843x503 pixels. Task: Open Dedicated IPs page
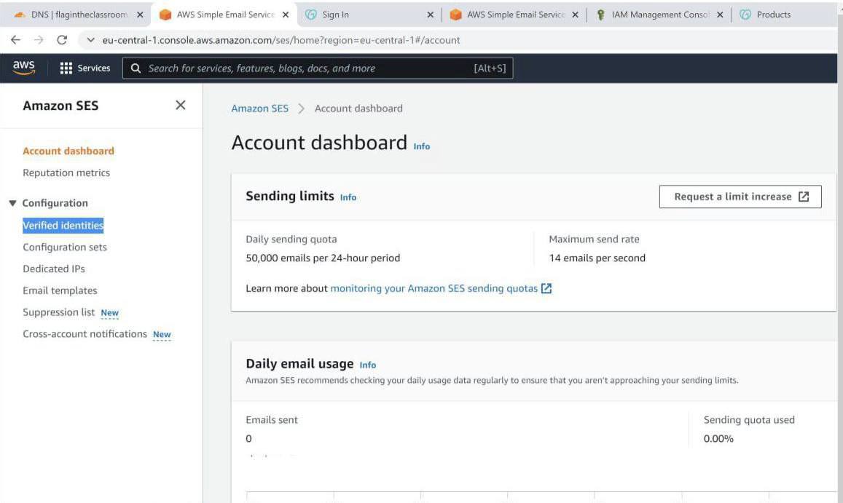pos(54,269)
